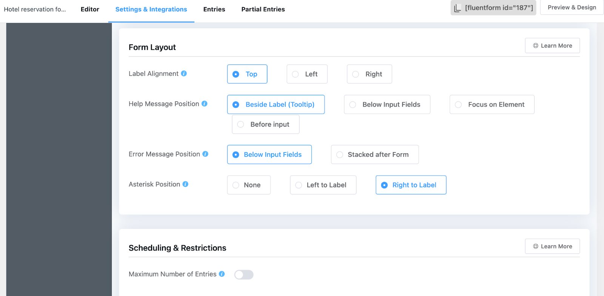Click the Error Message Position info icon
The image size is (604, 296).
point(205,154)
